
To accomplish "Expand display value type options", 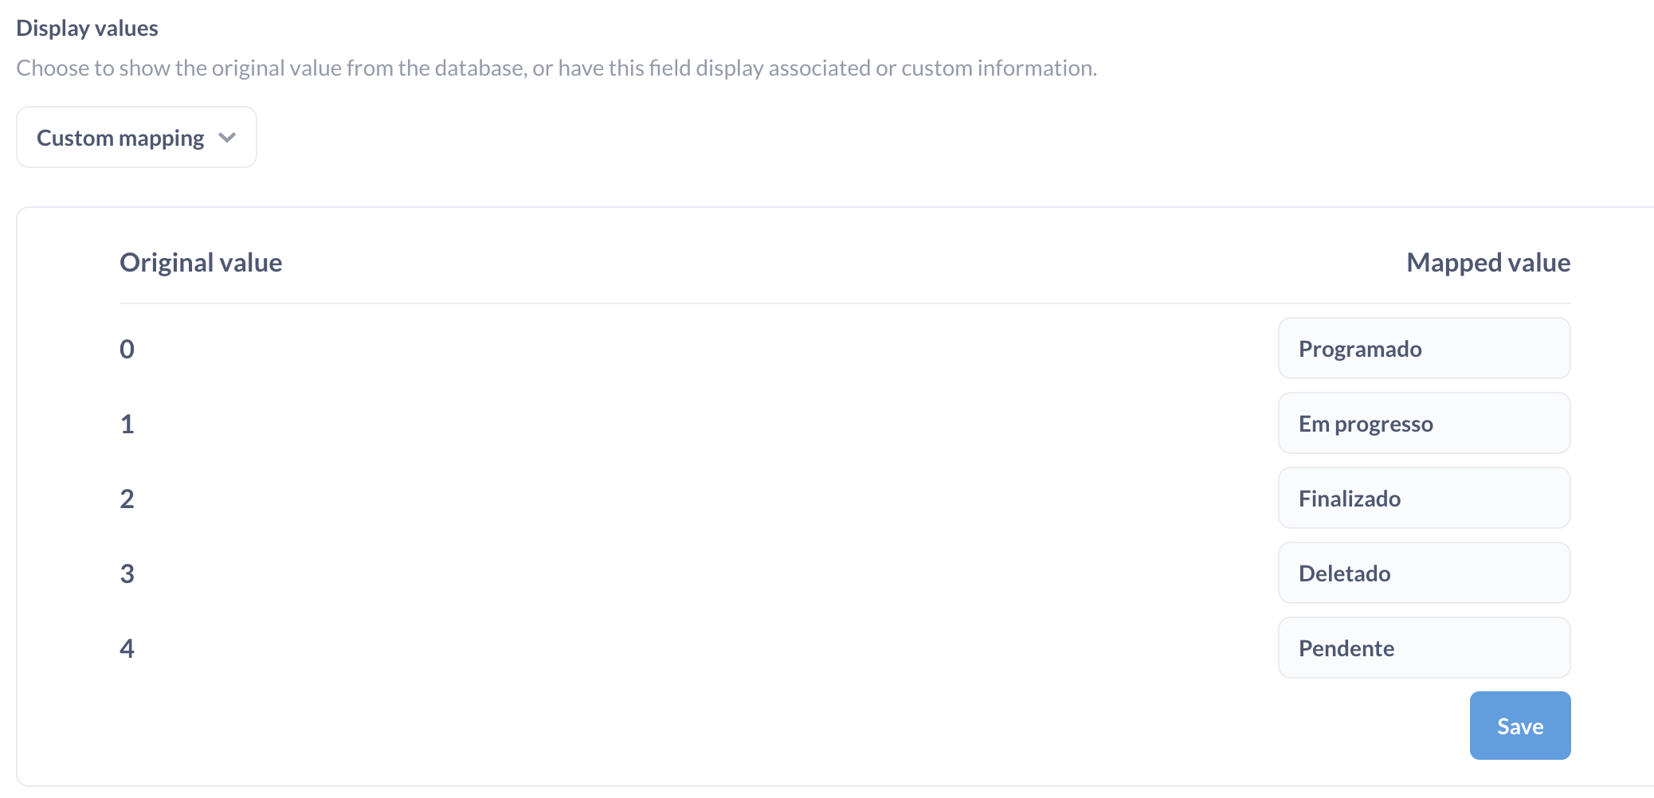I will click(x=135, y=136).
